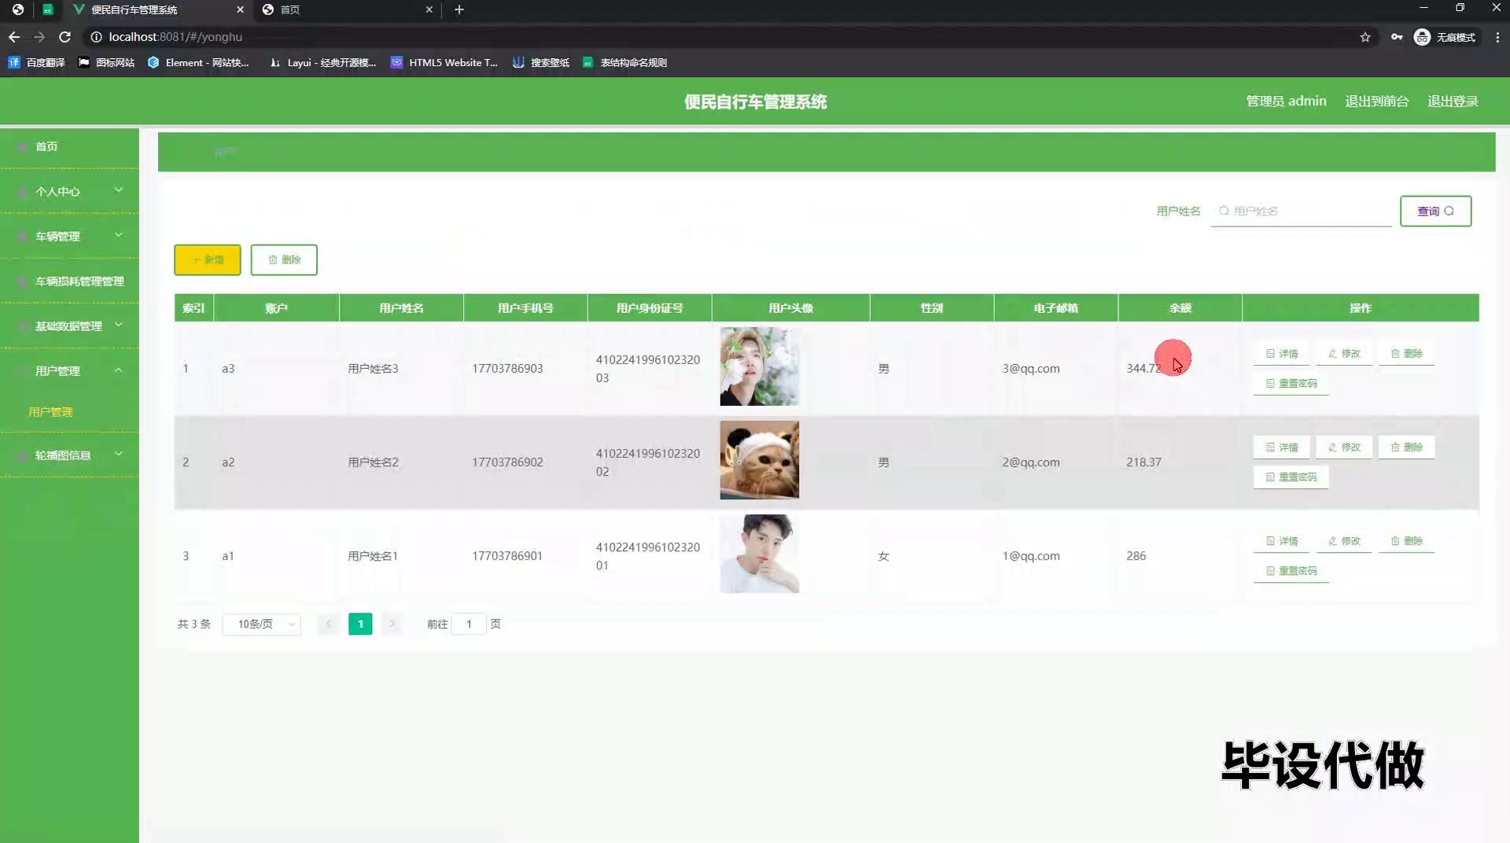Go back using the browser back arrow

(14, 37)
